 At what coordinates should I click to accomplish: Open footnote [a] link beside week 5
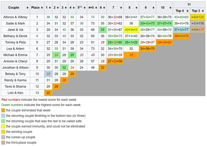tap(81, 7)
